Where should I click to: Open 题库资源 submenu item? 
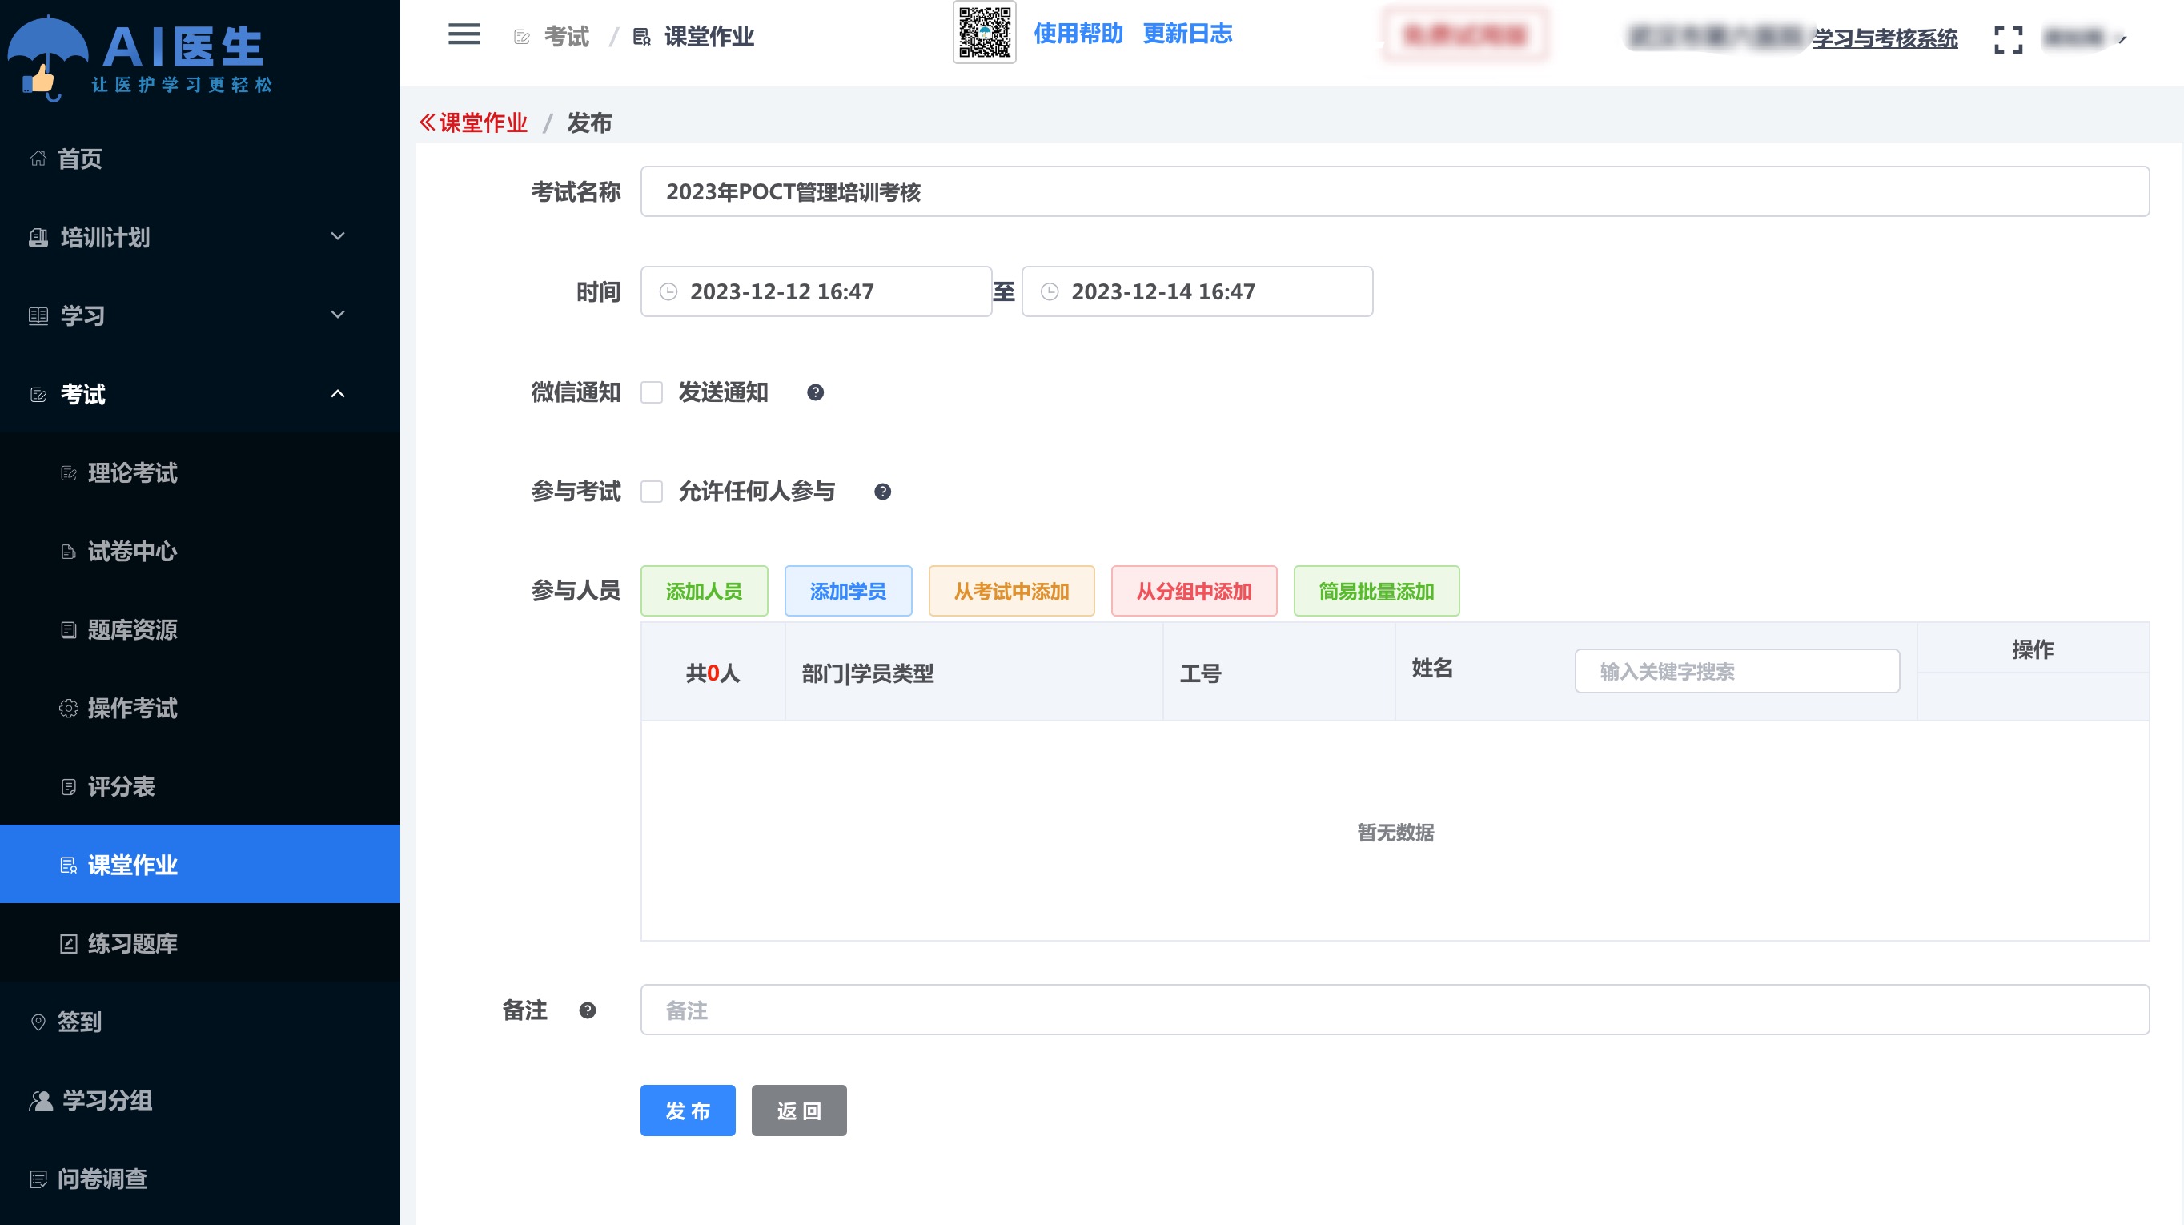[200, 629]
